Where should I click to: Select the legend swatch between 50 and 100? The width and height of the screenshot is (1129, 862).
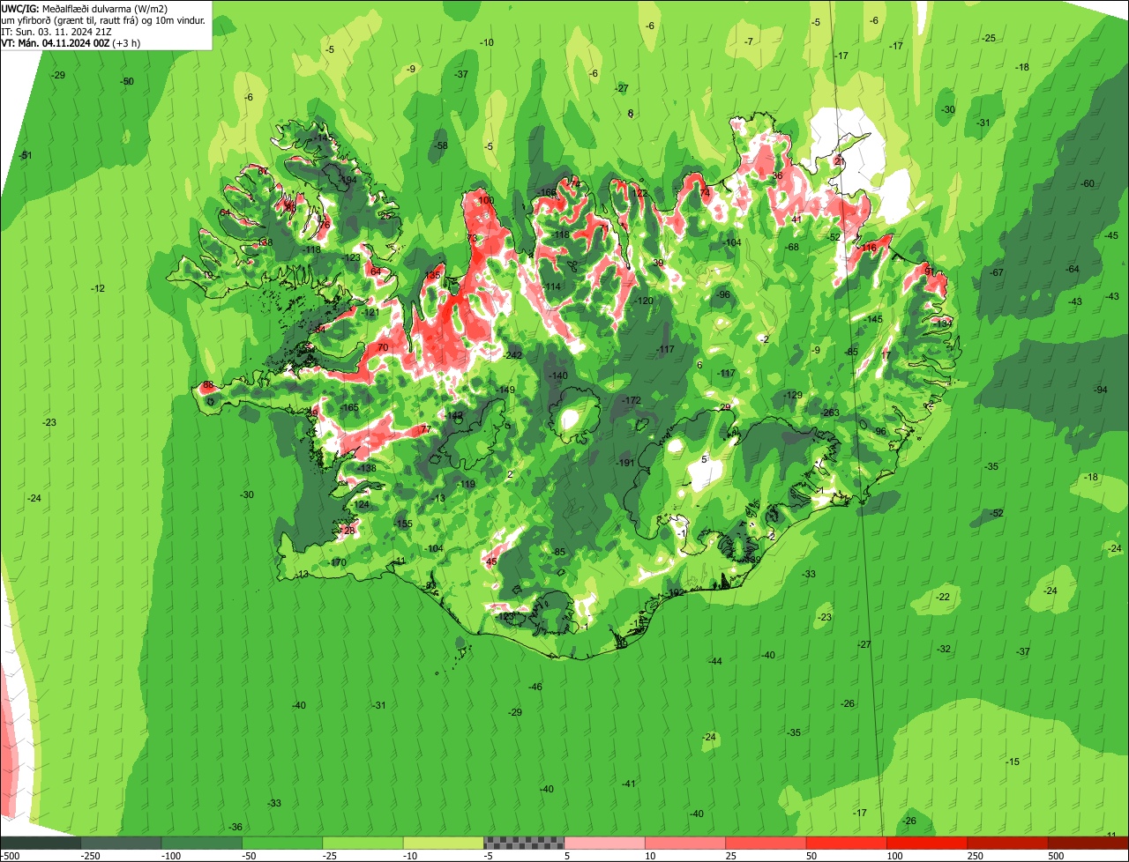[847, 843]
